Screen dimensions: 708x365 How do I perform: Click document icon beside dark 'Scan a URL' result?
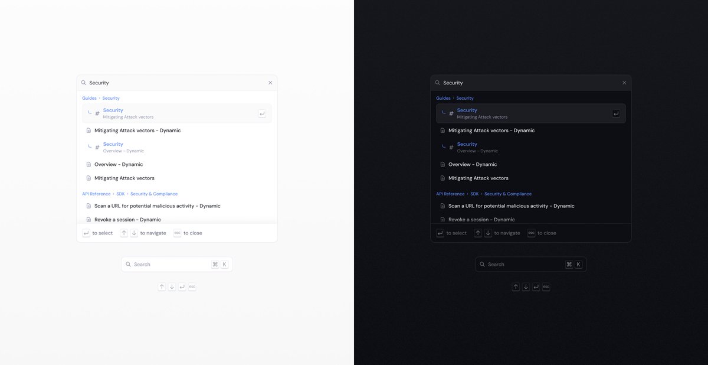pos(442,206)
